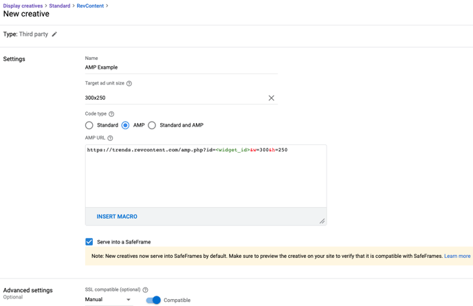Open the target ad unit size field

click(175, 98)
